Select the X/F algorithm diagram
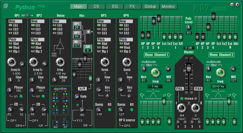The height and width of the screenshot is (133, 243). coord(65,123)
